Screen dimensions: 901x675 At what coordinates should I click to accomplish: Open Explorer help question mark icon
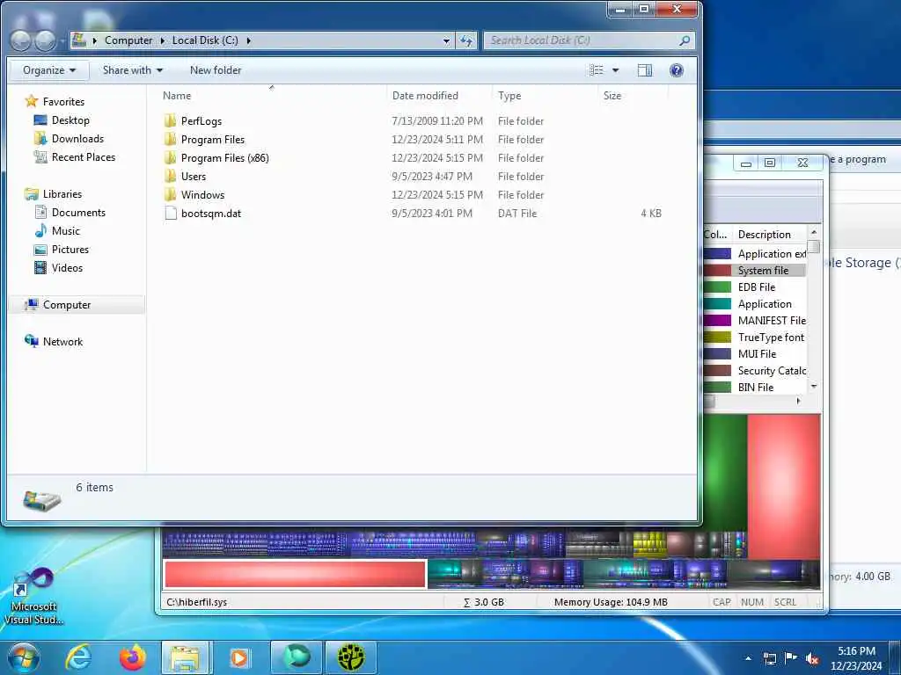[x=677, y=70]
